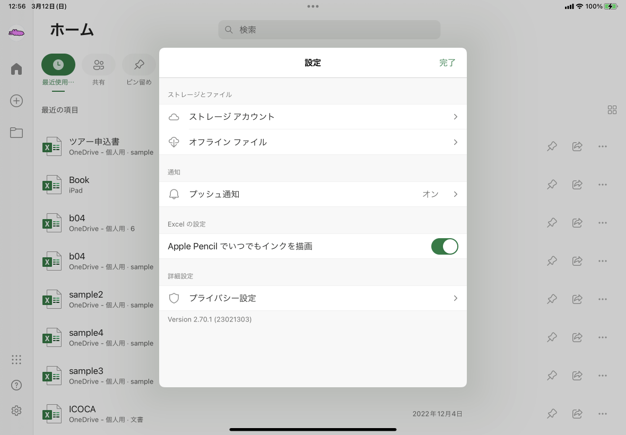Open the オフライン ファイル row
This screenshot has height=435, width=626.
pos(313,142)
